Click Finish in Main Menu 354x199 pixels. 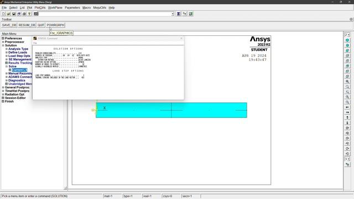(x=9, y=101)
